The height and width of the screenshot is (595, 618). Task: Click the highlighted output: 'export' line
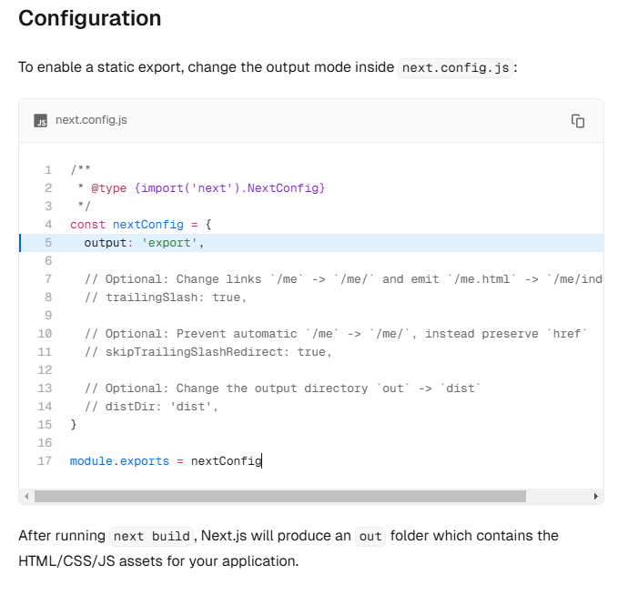pos(311,243)
